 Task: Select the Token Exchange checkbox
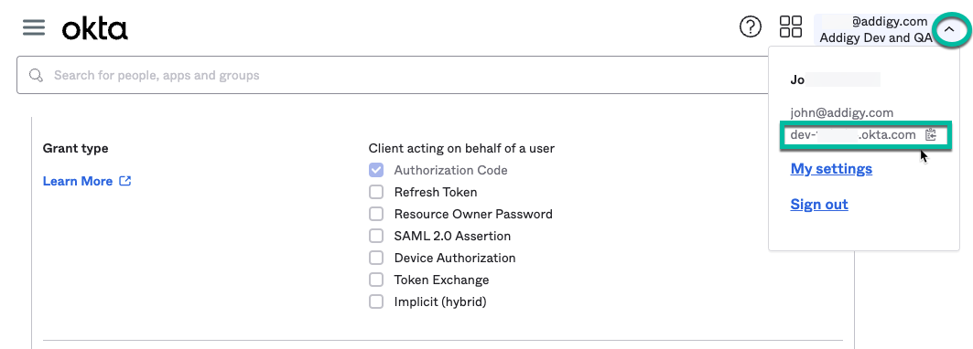pyautogui.click(x=376, y=280)
